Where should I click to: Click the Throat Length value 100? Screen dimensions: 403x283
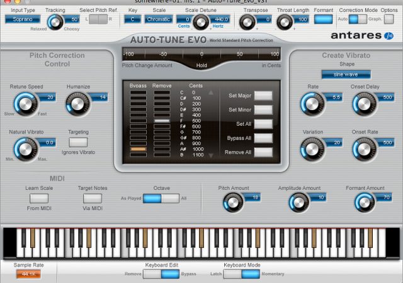click(x=302, y=19)
